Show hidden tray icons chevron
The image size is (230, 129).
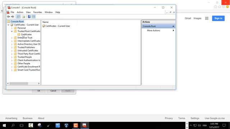tap(190, 125)
